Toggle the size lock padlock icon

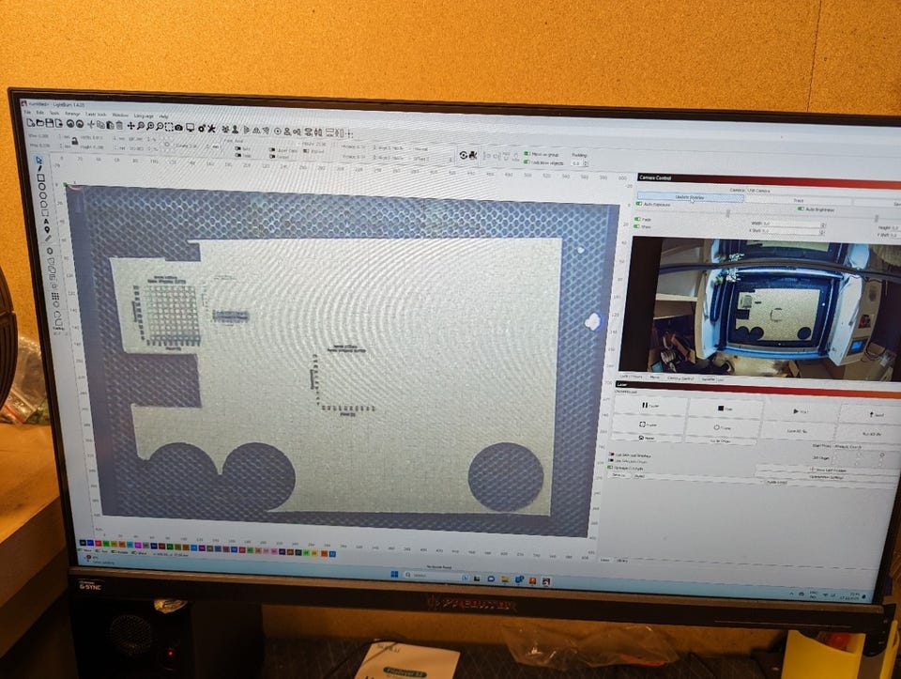(75, 140)
